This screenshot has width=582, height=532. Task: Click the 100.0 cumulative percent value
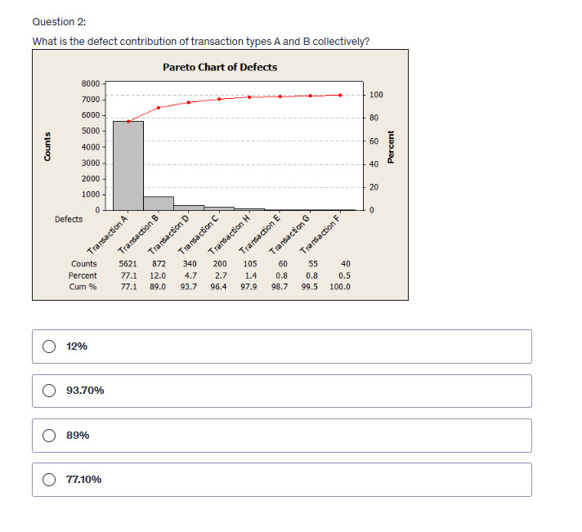tap(340, 287)
